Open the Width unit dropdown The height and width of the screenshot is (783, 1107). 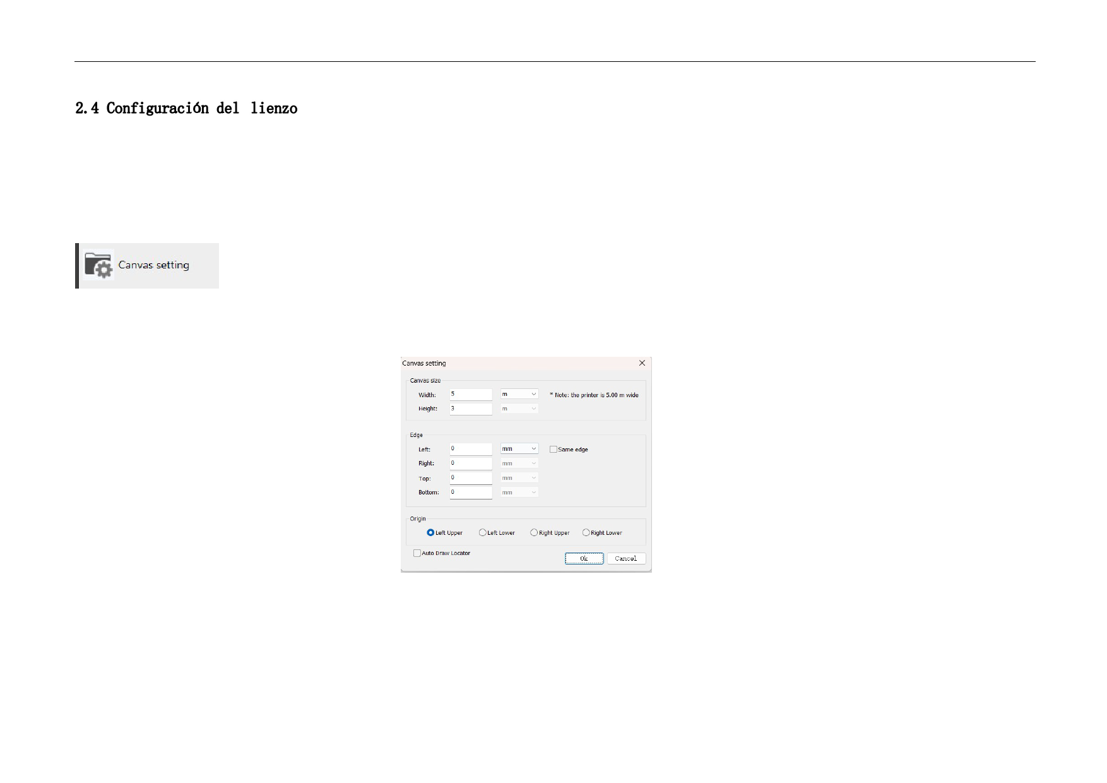click(x=519, y=394)
